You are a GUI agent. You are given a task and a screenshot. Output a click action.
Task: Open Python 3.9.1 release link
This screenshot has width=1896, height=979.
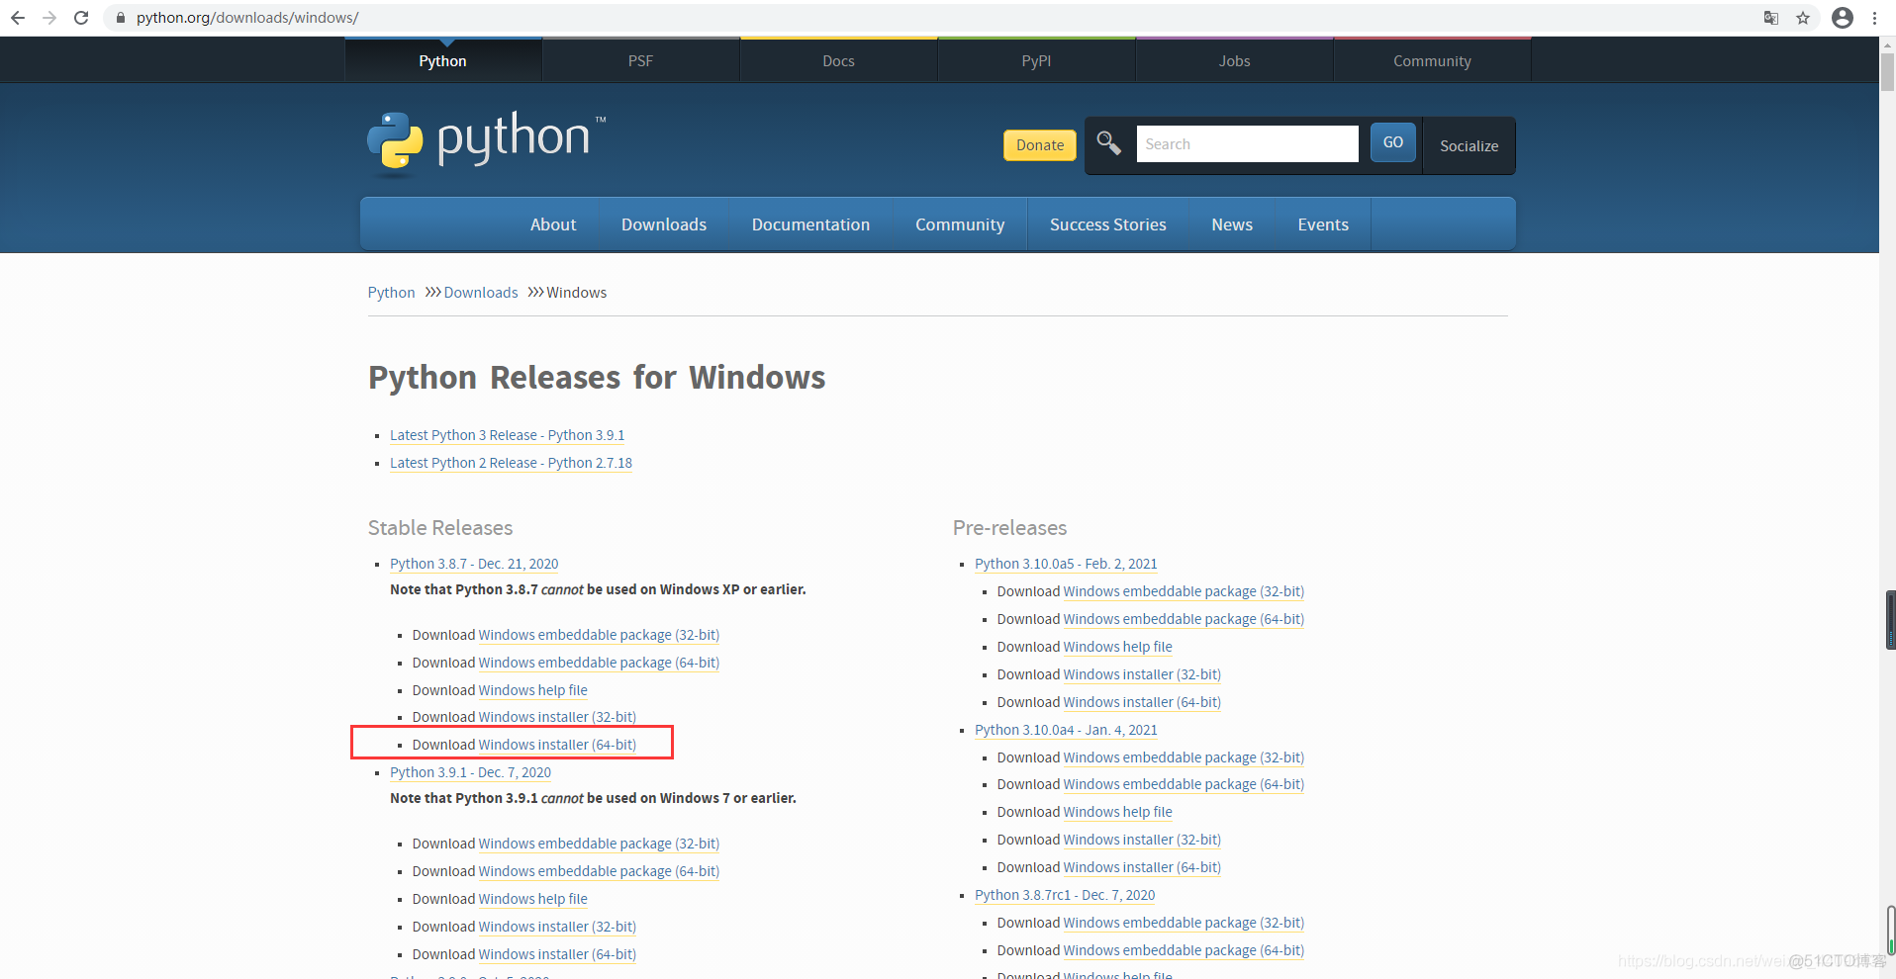pos(470,772)
